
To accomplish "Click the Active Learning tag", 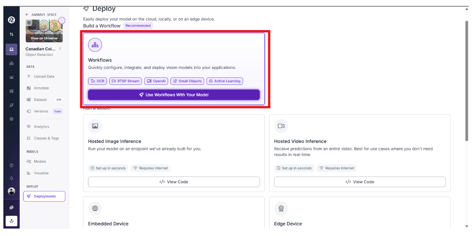I will pos(224,81).
